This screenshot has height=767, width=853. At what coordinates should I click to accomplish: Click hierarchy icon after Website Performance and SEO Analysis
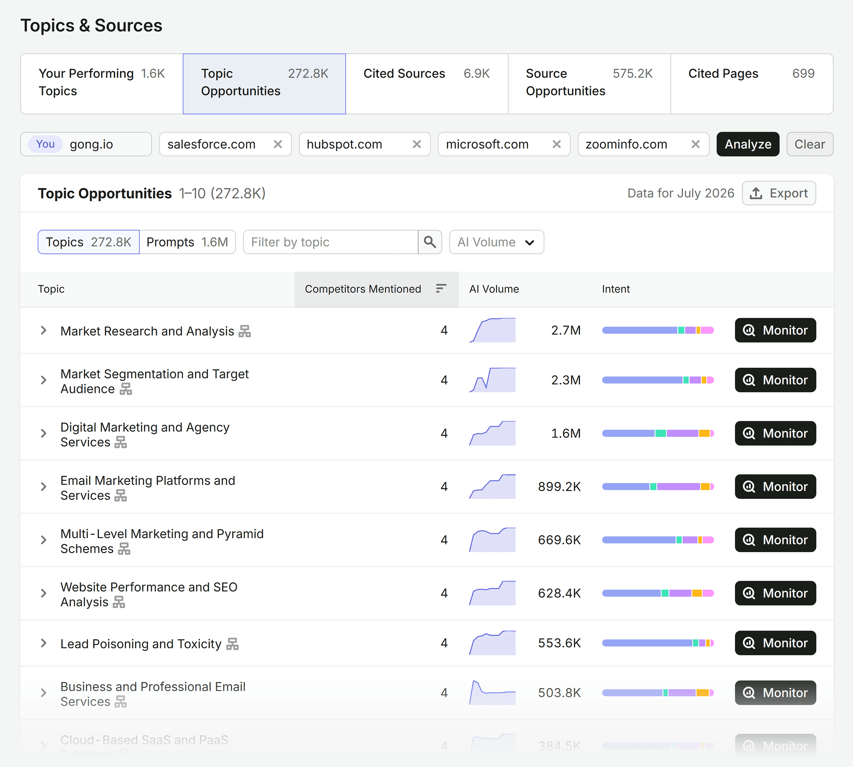(119, 602)
